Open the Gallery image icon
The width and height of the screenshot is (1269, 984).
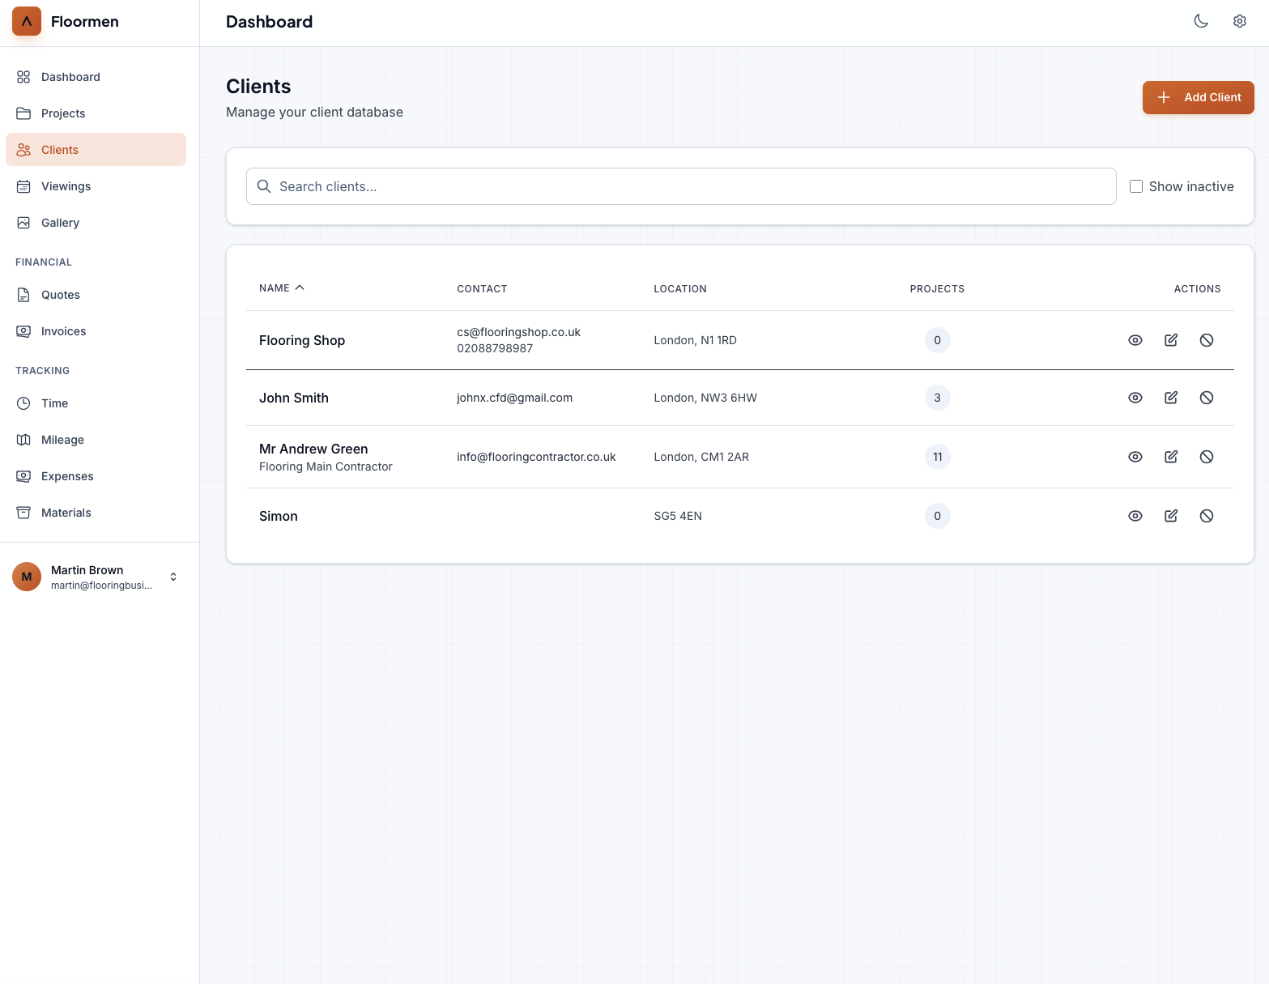(x=23, y=223)
